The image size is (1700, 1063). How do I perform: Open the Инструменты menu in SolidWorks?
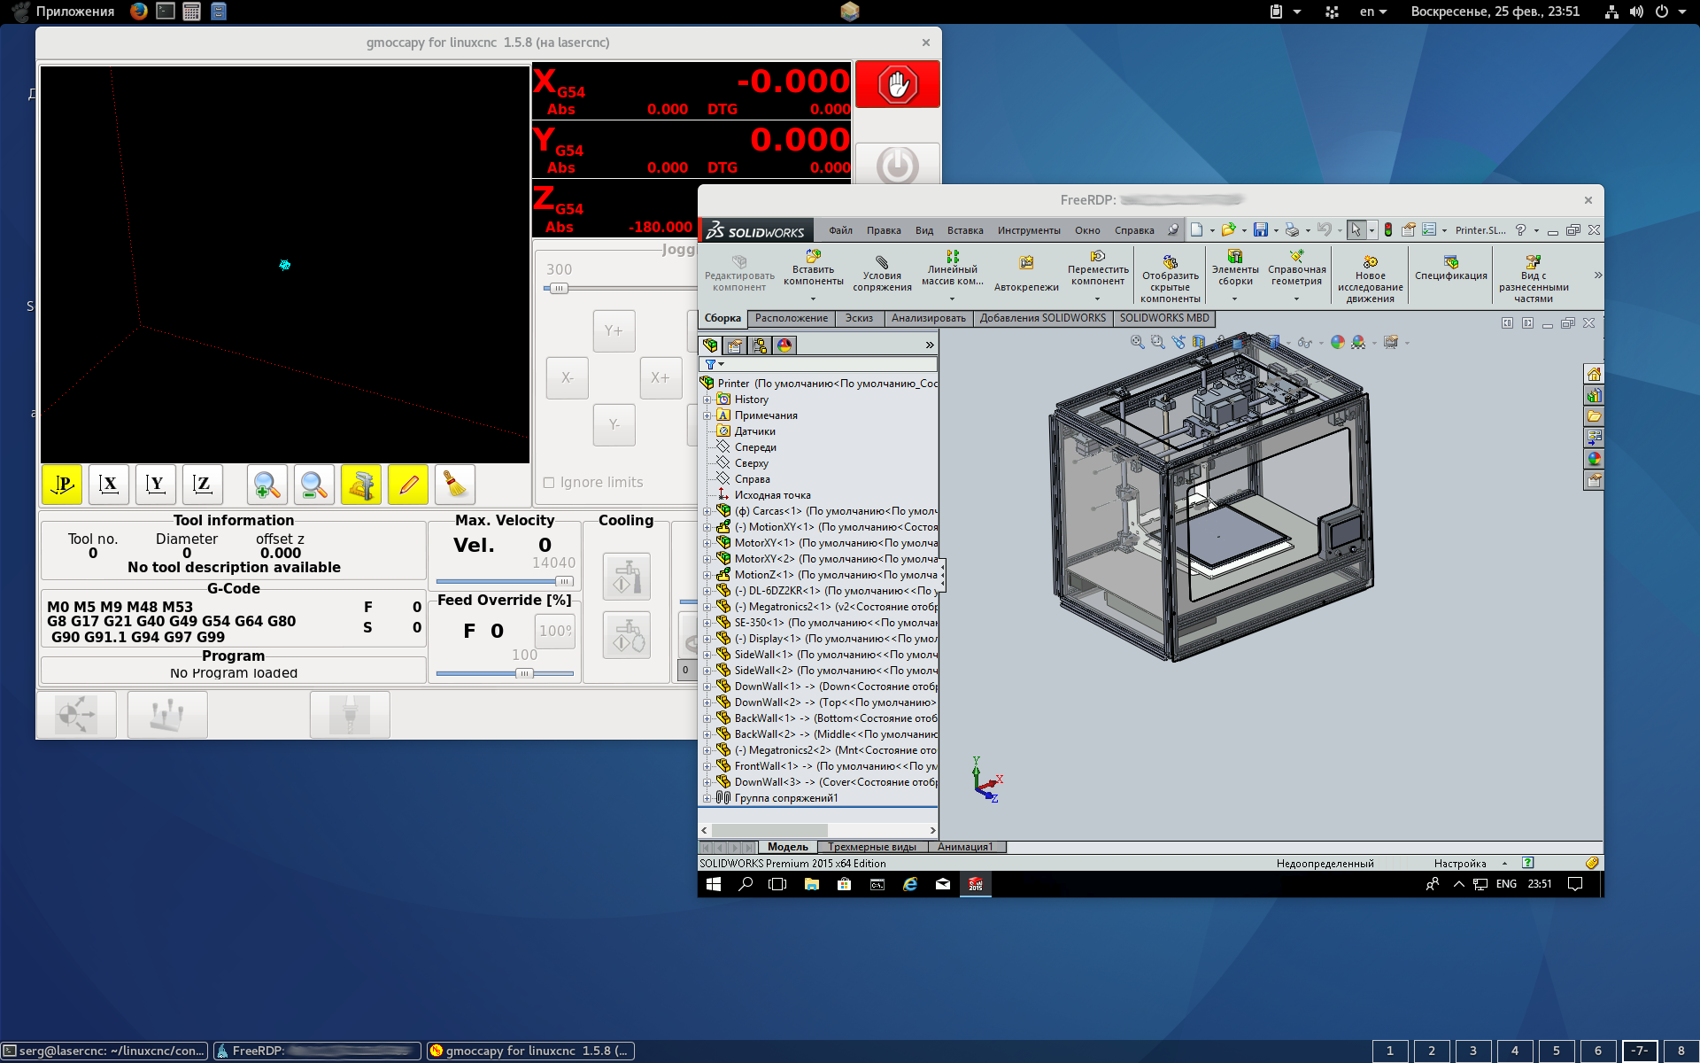click(x=1028, y=230)
